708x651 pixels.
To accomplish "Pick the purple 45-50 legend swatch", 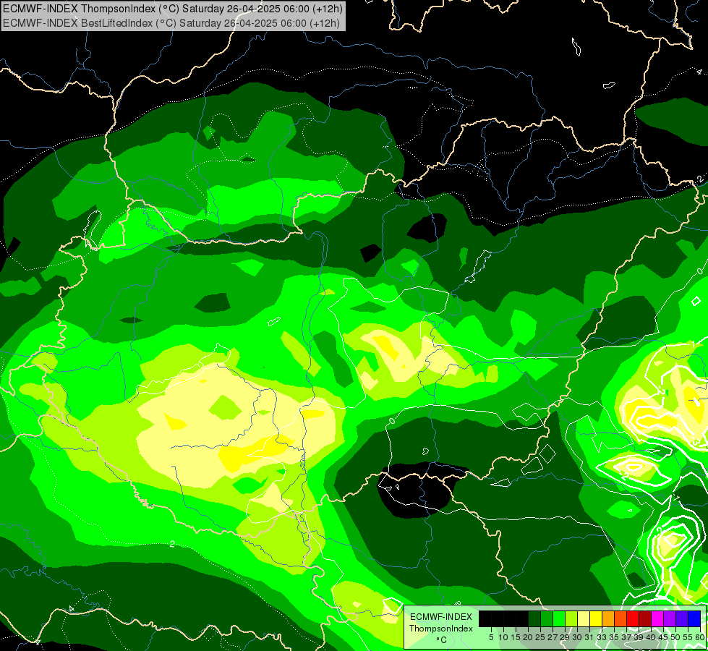I will click(x=670, y=618).
